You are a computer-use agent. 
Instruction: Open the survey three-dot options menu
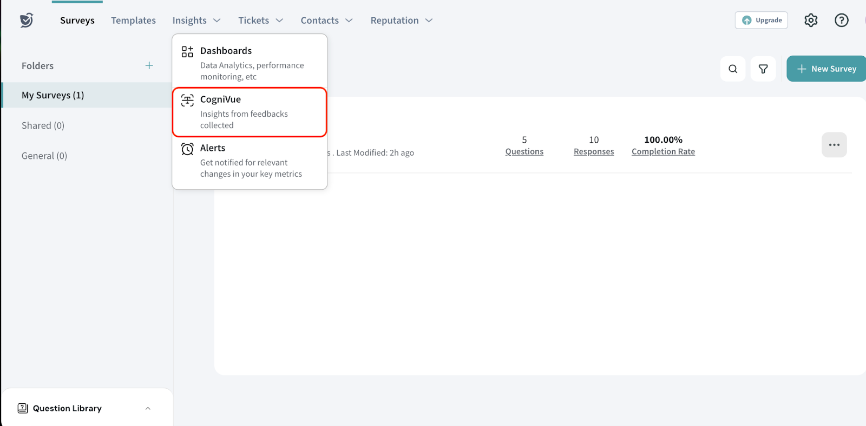[834, 145]
